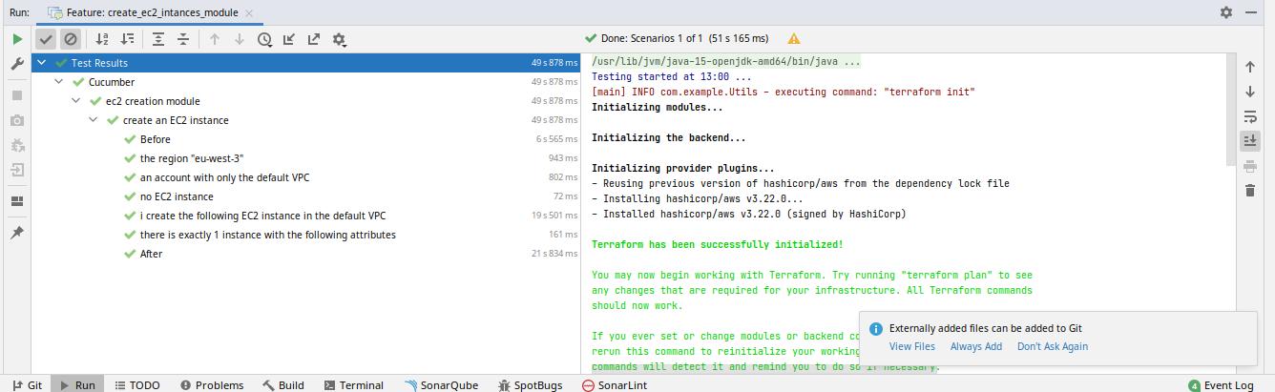Viewport: 1275px width, 392px height.
Task: Click Always Add in Git notification
Action: coord(975,346)
